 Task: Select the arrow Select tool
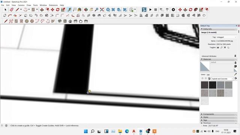[x=6, y=10]
